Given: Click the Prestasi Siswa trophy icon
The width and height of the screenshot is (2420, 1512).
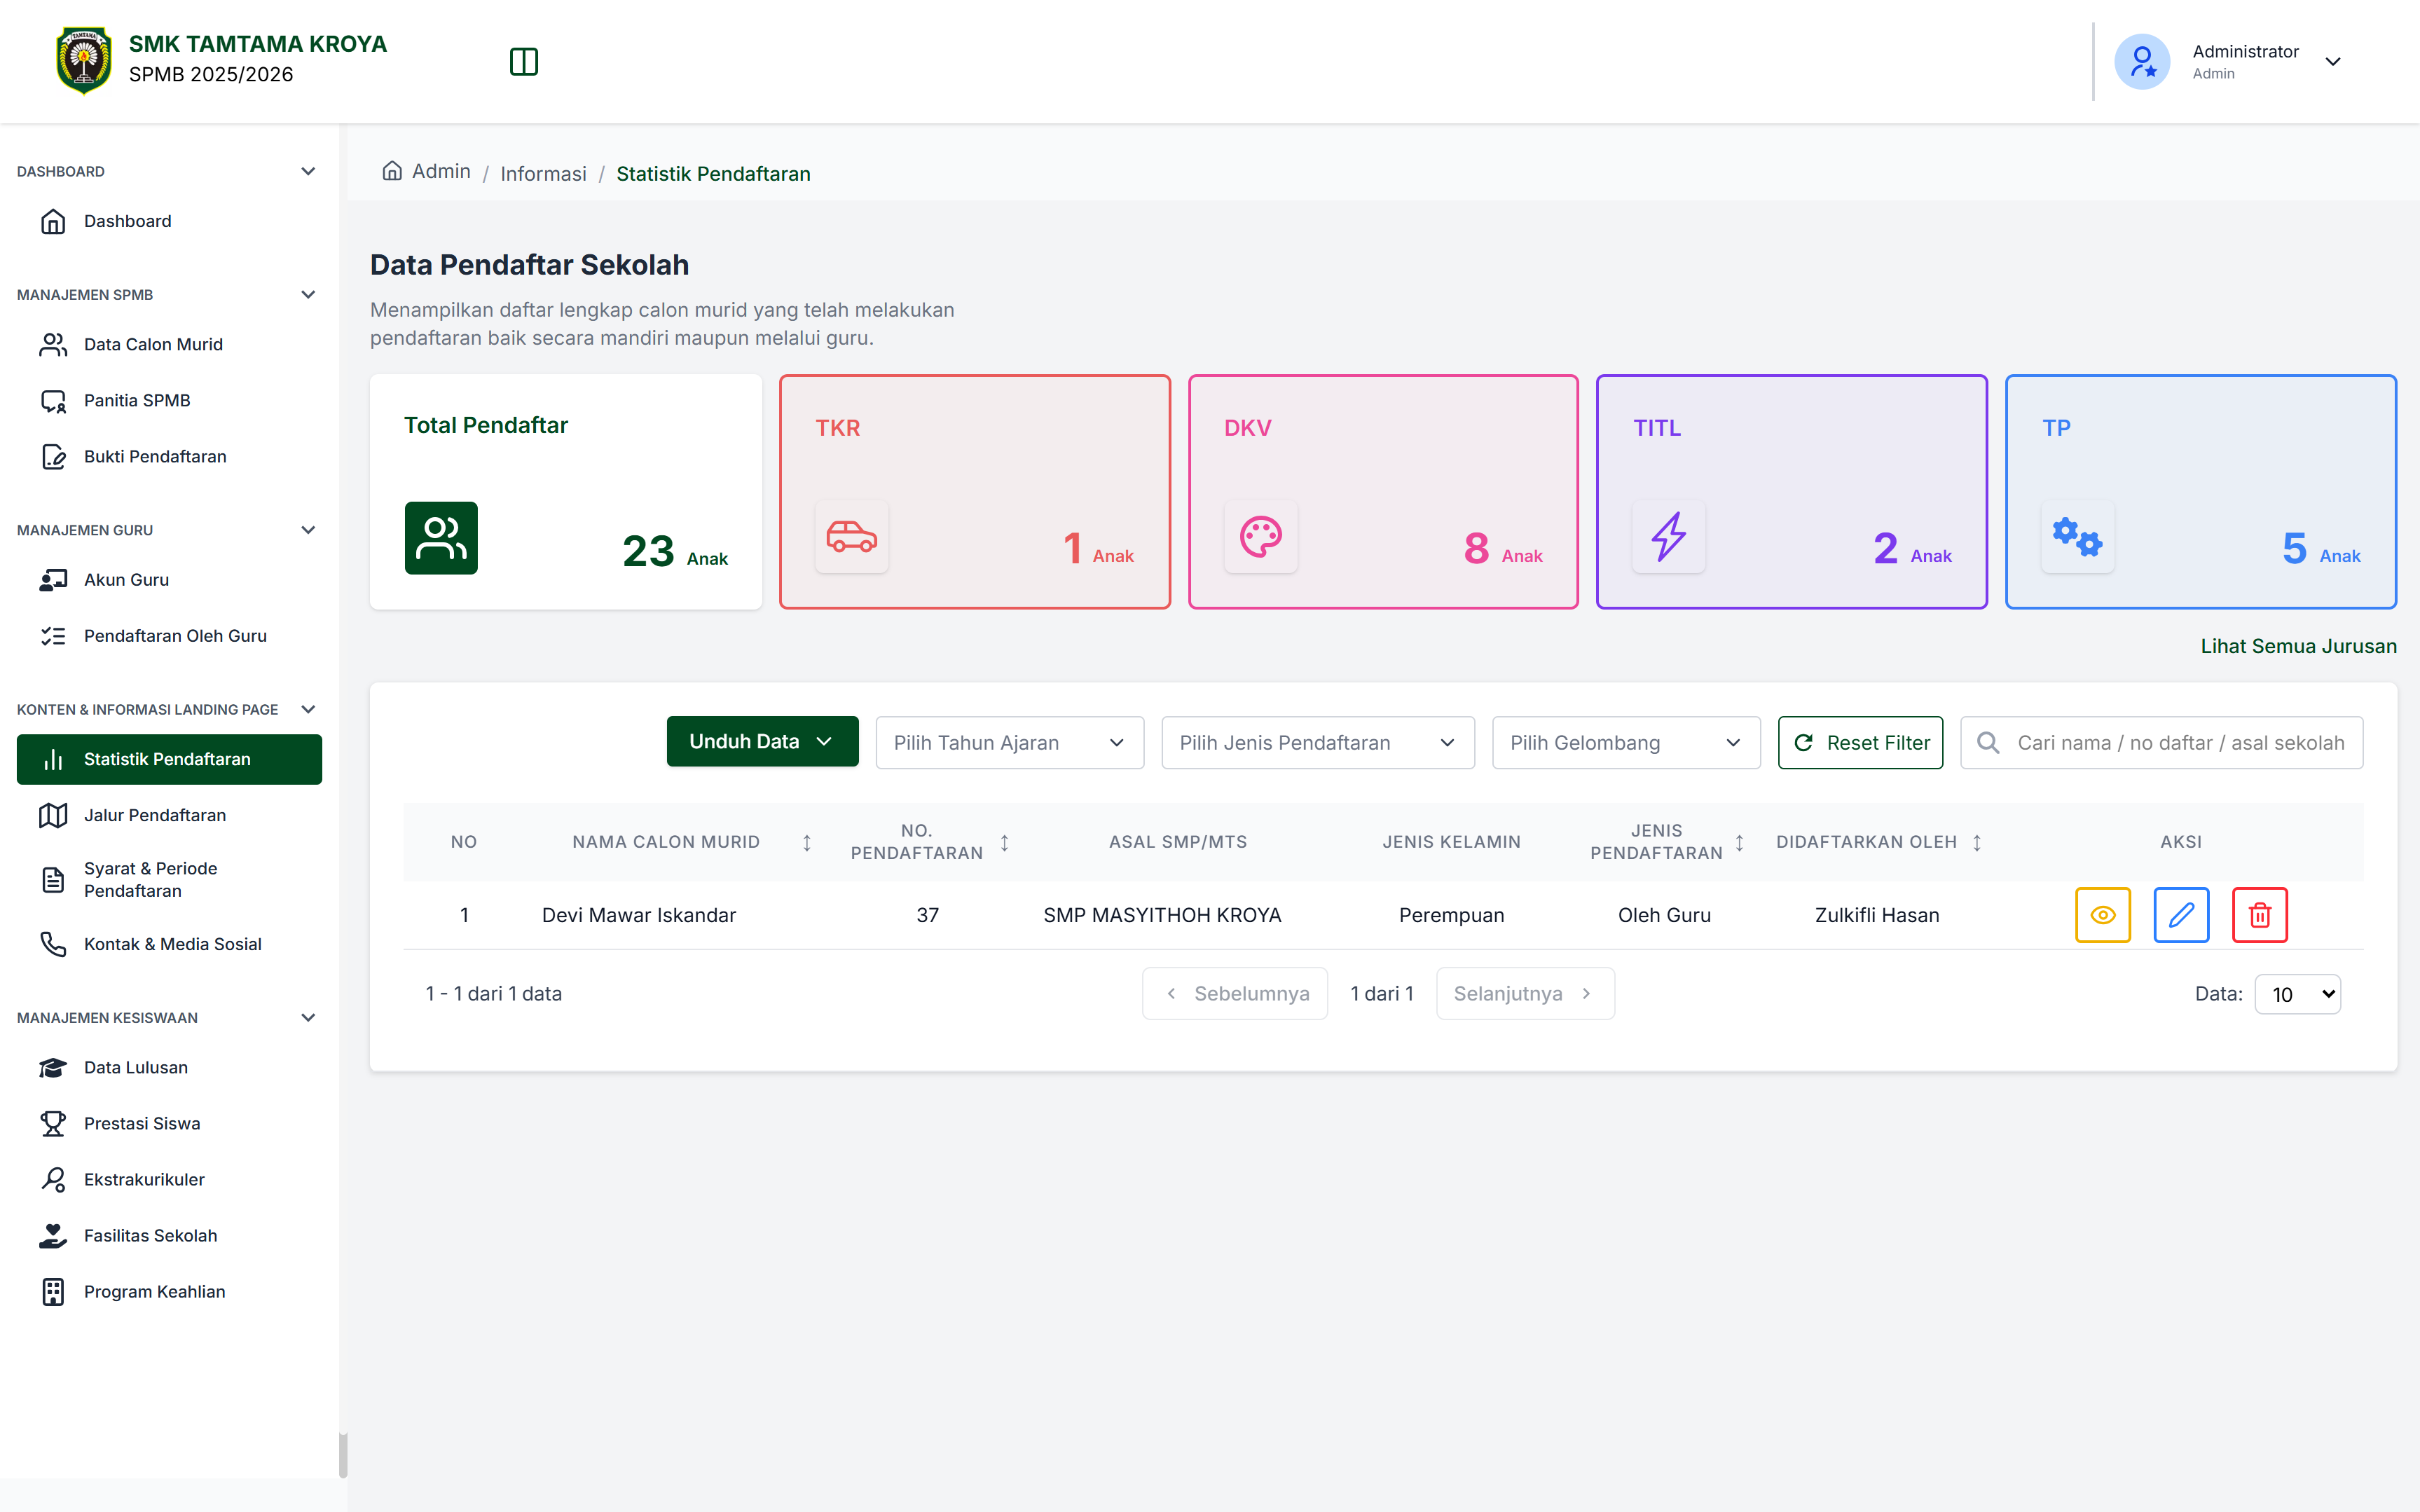Looking at the screenshot, I should (x=53, y=1124).
